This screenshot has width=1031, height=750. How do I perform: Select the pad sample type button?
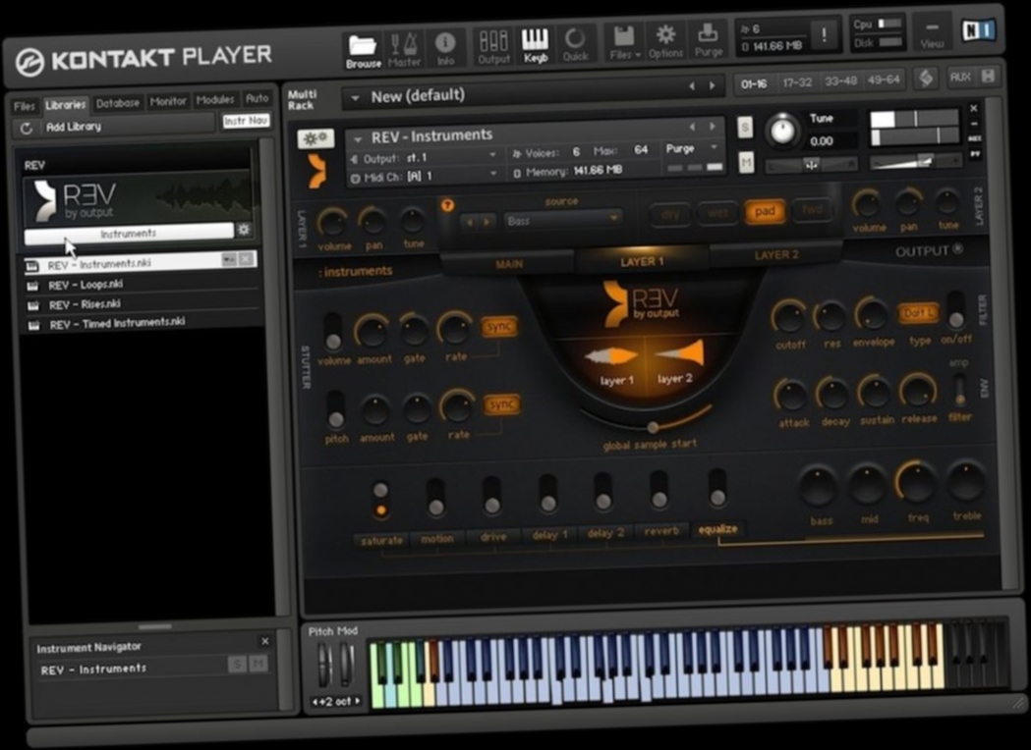(764, 212)
